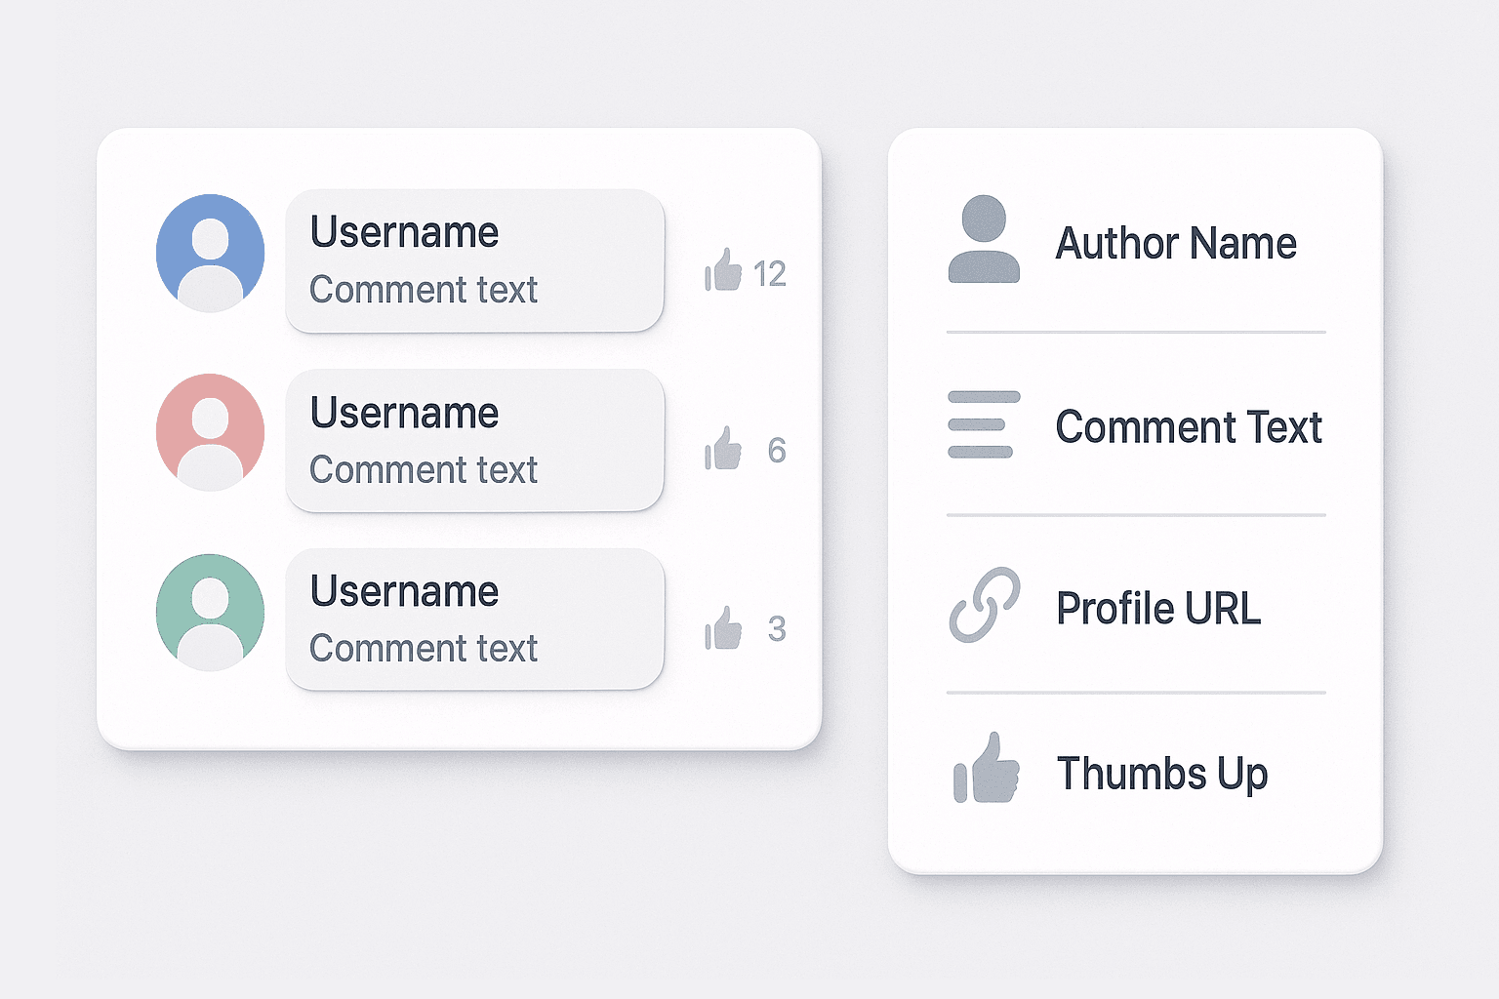Screen dimensions: 1499x999
Task: Like the comment with 3 thumbs up
Action: (723, 628)
